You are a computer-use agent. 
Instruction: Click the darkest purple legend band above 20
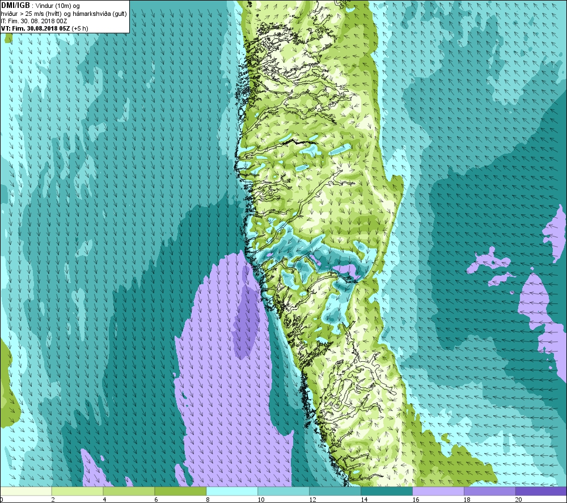click(541, 491)
